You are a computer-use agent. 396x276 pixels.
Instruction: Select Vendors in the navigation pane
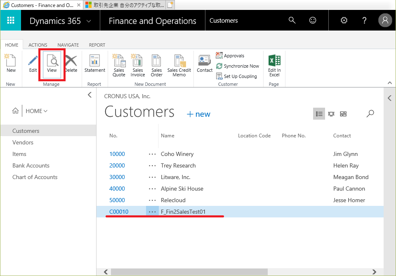click(x=23, y=142)
